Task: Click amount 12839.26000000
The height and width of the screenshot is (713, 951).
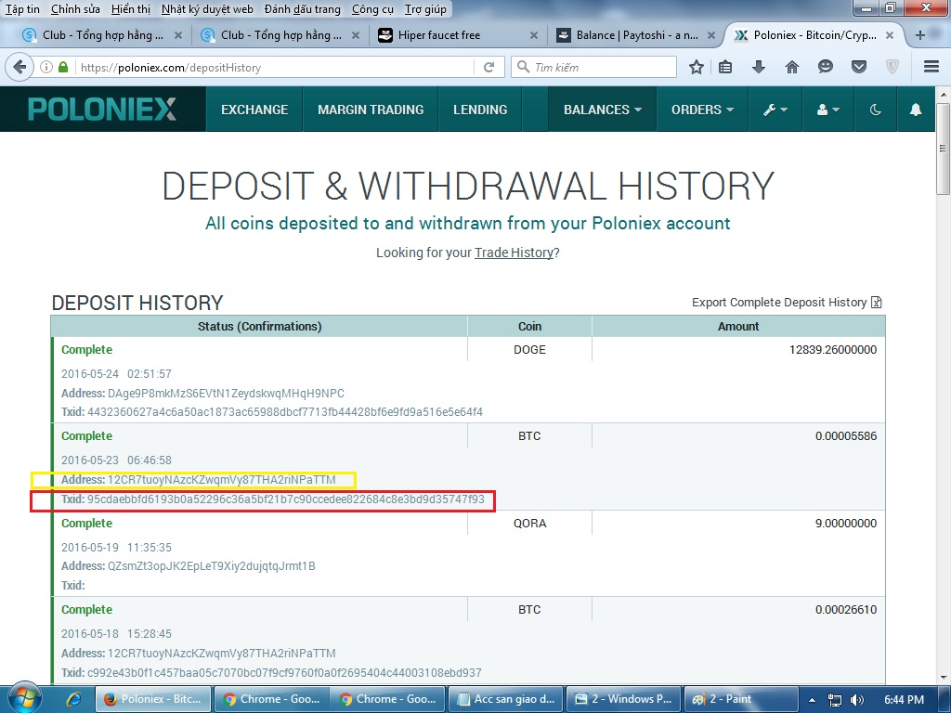Action: coord(833,350)
